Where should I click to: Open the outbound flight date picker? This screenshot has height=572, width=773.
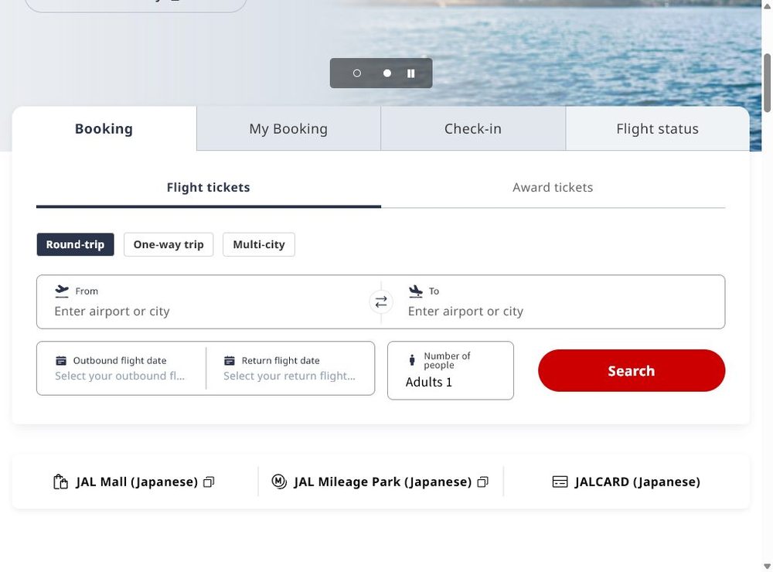(121, 369)
